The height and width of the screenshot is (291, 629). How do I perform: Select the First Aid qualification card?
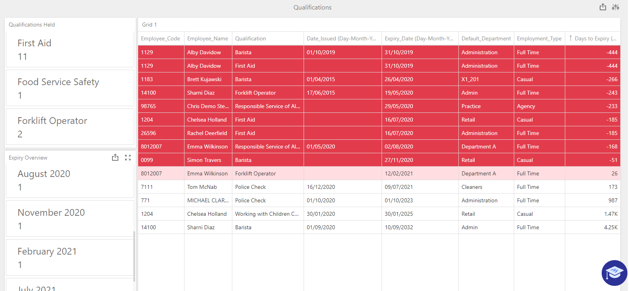point(70,49)
